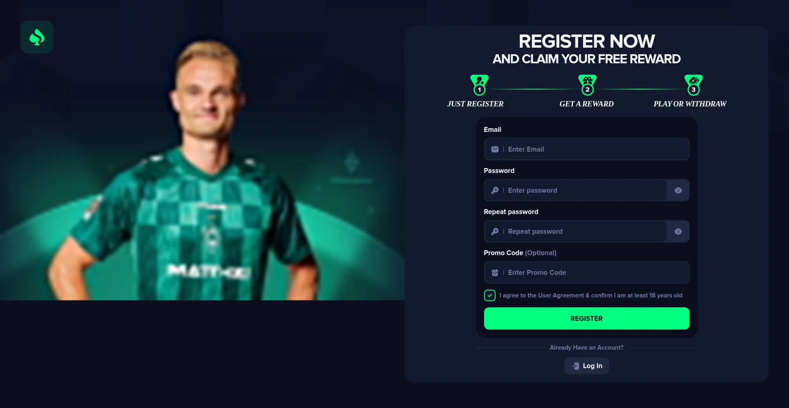Open the Log In button
789x408 pixels.
pyautogui.click(x=586, y=366)
